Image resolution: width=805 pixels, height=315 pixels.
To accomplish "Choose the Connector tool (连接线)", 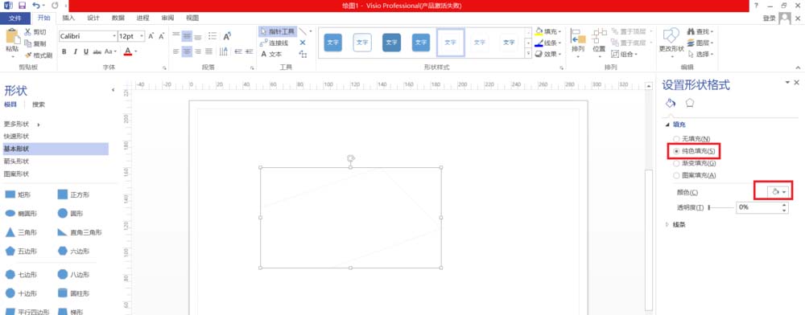I will pyautogui.click(x=275, y=43).
